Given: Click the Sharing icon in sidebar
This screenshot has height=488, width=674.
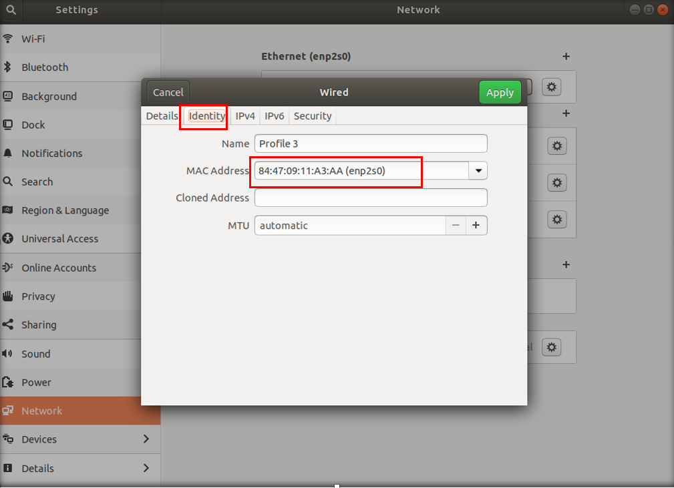Looking at the screenshot, I should coord(8,324).
